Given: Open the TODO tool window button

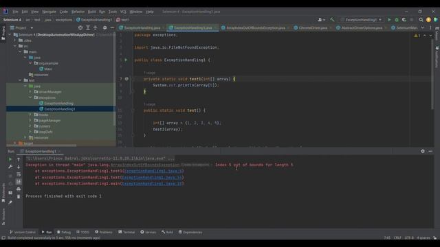Looking at the screenshot, I should click(x=82, y=232).
